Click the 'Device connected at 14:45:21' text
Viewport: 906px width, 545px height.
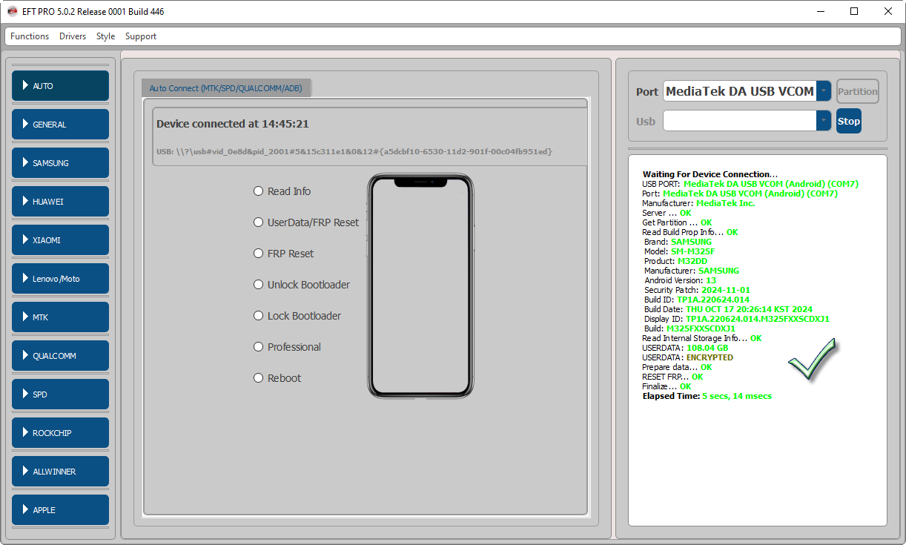[x=233, y=124]
